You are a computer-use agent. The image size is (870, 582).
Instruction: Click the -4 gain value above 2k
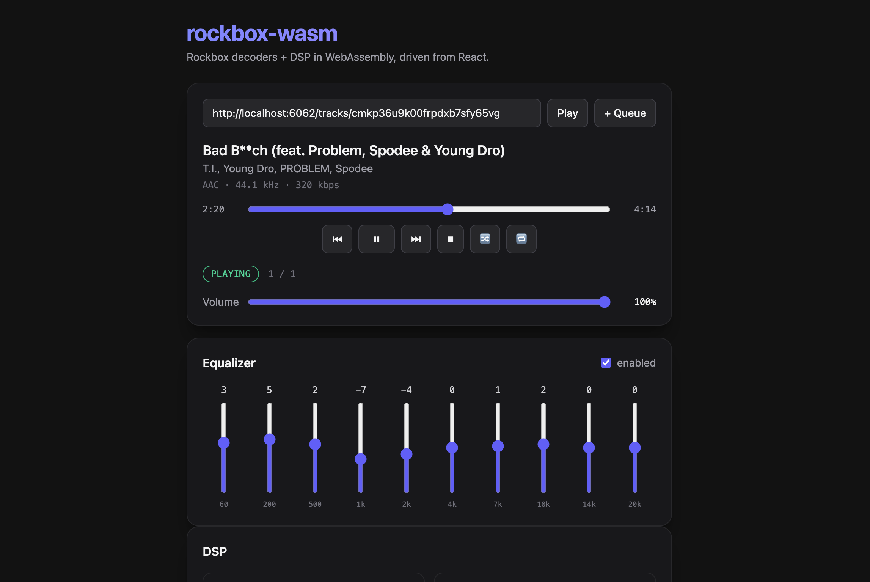(406, 390)
